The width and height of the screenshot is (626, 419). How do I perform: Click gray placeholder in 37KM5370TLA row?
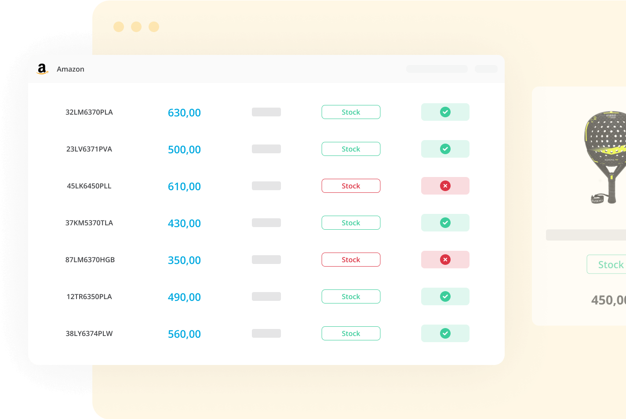266,223
